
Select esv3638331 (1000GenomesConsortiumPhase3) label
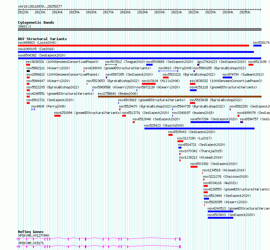coord(62,62)
